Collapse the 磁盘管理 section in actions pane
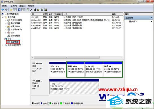 pos(151,18)
